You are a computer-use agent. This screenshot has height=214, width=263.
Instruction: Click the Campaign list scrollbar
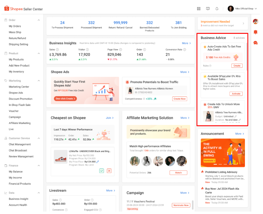193,205
